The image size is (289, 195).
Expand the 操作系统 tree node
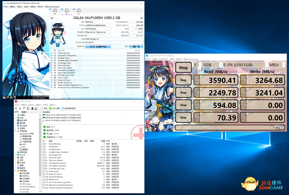tap(16, 120)
